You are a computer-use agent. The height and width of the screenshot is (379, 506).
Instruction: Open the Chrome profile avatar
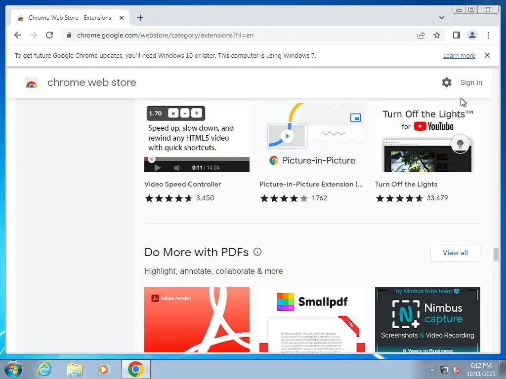click(x=472, y=35)
